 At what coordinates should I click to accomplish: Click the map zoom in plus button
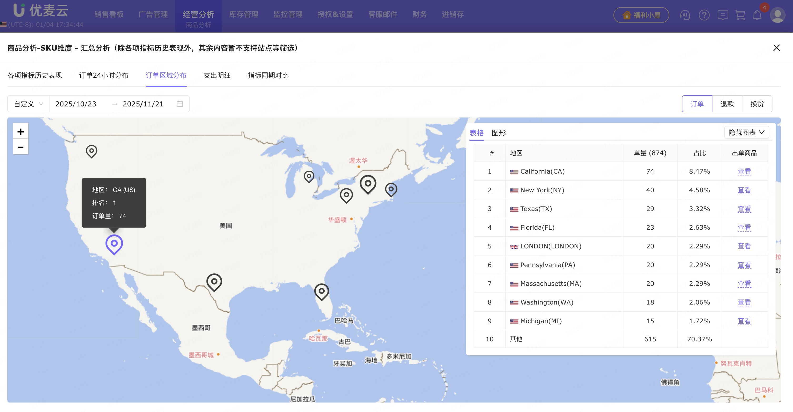tap(21, 131)
